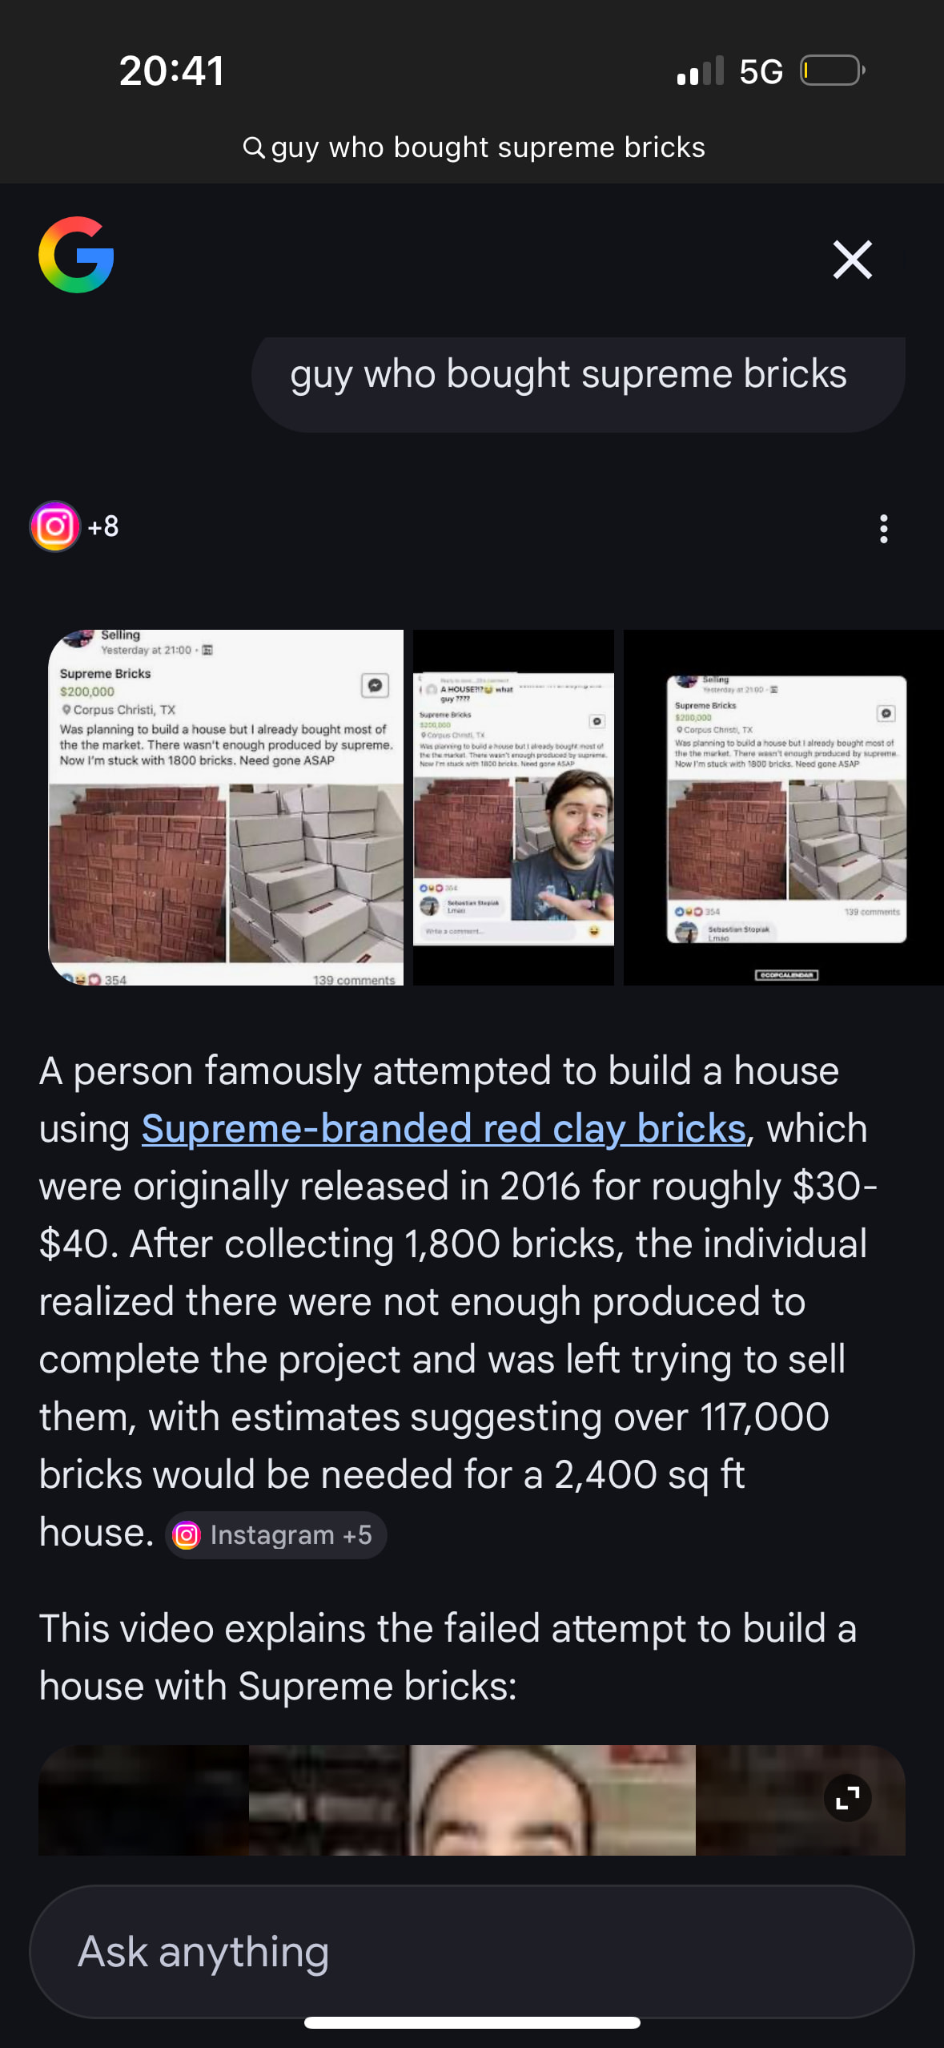Screen dimensions: 944x2048
Task: Open the Instagram +5 sources chip
Action: (275, 1535)
